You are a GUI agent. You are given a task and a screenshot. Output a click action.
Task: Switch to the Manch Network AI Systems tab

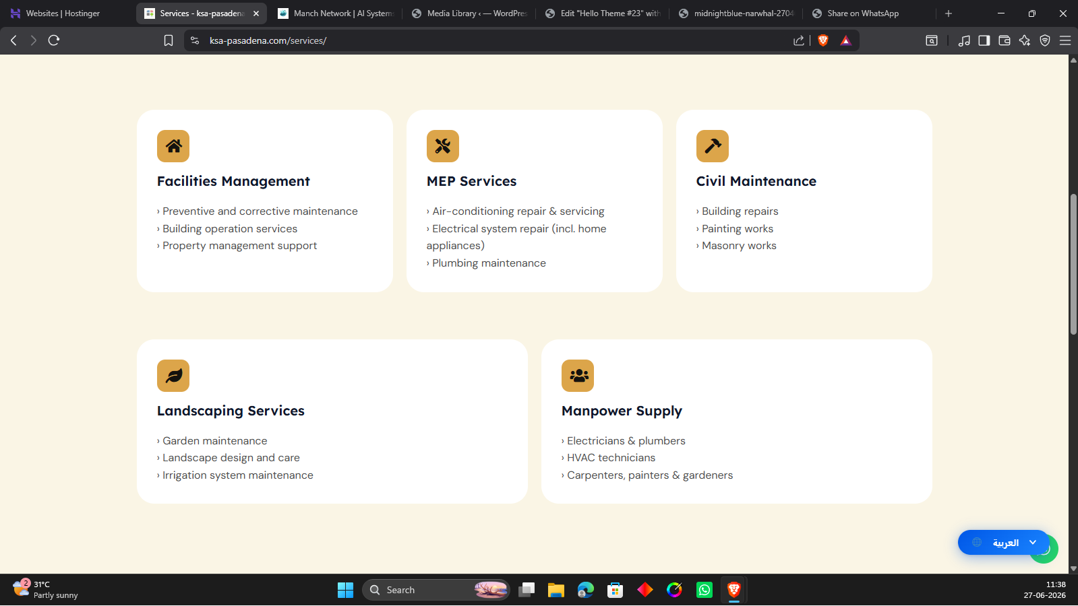(x=336, y=13)
